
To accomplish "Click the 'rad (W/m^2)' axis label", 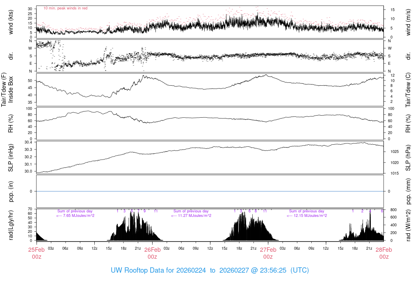I will [408, 225].
